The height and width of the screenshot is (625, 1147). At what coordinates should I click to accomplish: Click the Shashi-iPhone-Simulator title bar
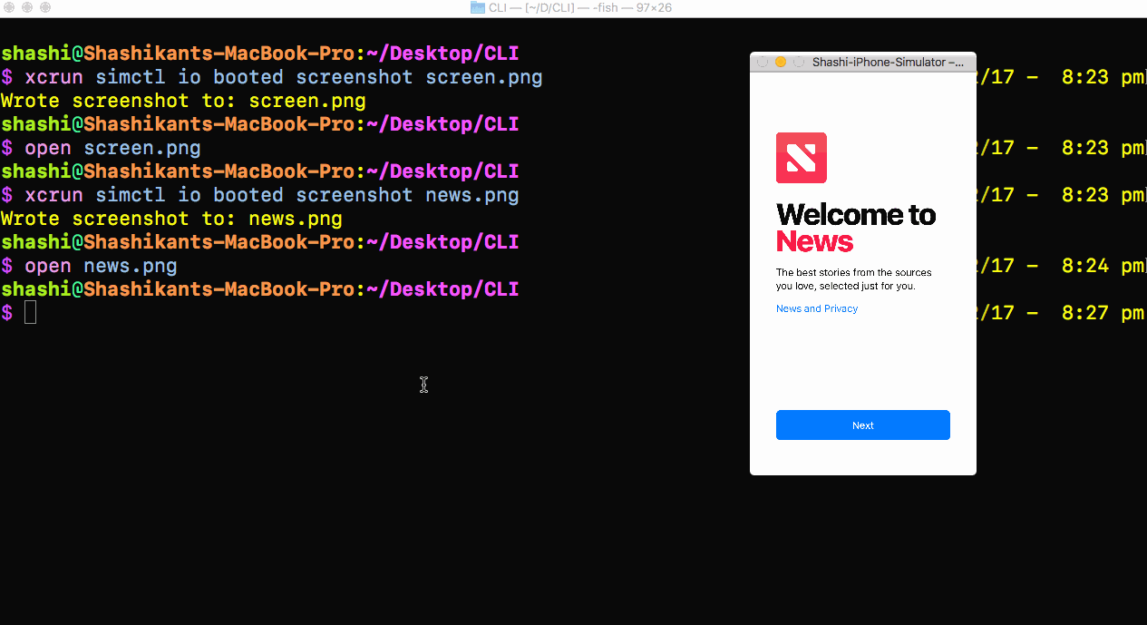pos(863,62)
